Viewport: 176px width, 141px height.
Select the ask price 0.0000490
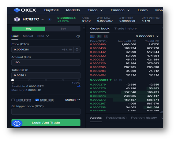[98, 44]
